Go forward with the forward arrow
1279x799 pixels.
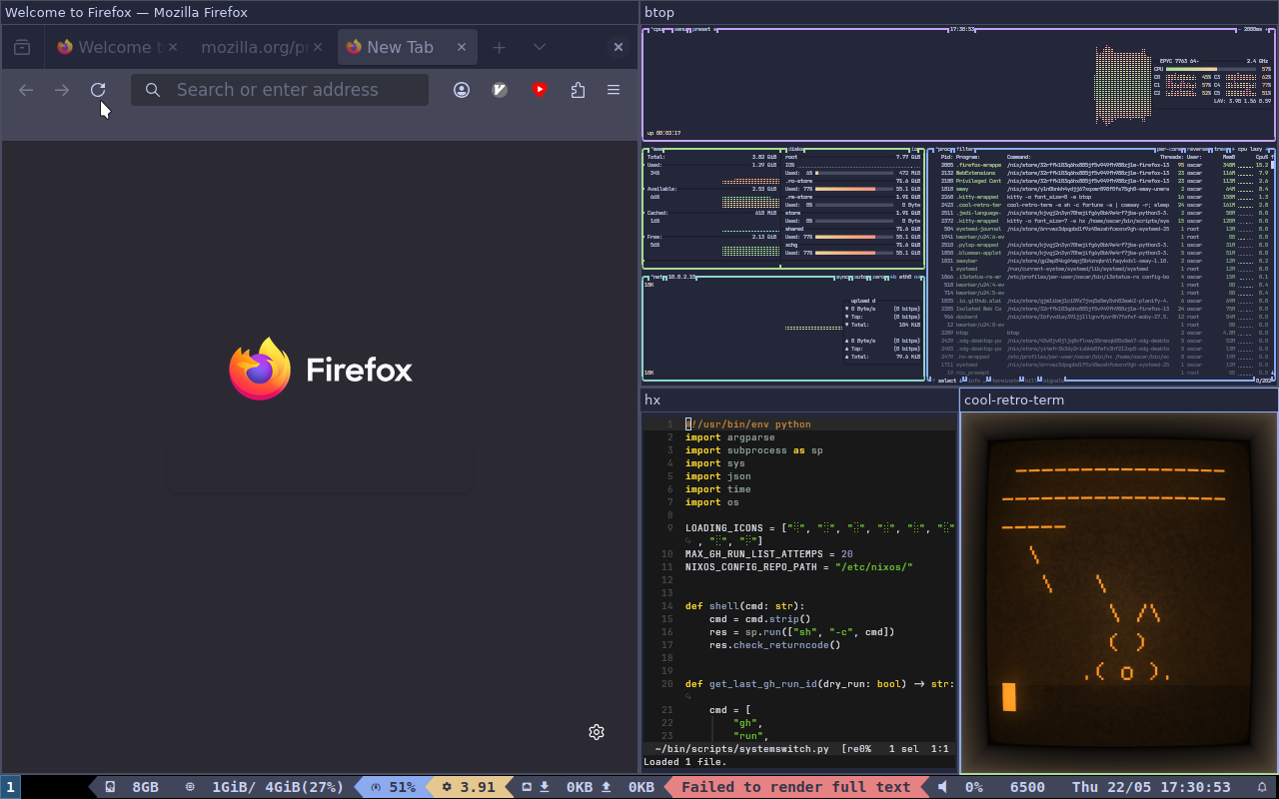(62, 90)
